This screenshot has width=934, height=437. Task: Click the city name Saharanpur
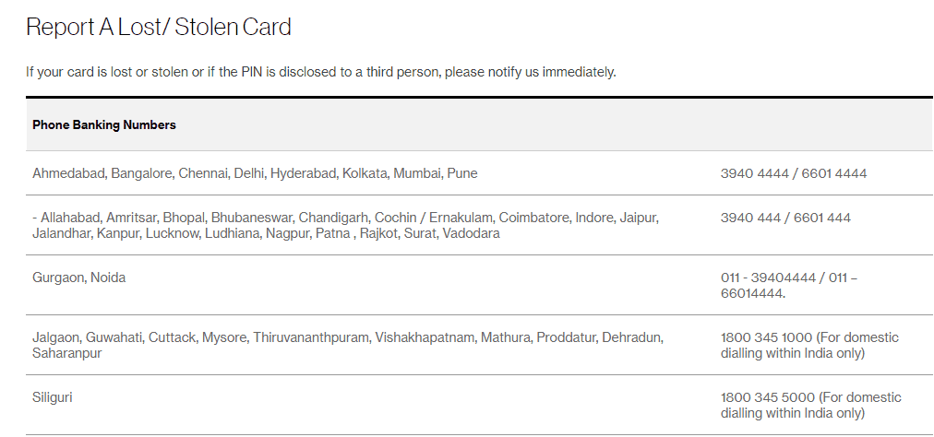67,353
